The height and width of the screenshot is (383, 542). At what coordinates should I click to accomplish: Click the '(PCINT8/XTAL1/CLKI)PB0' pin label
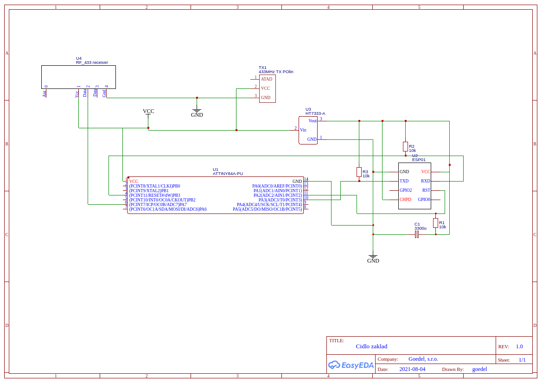[154, 186]
